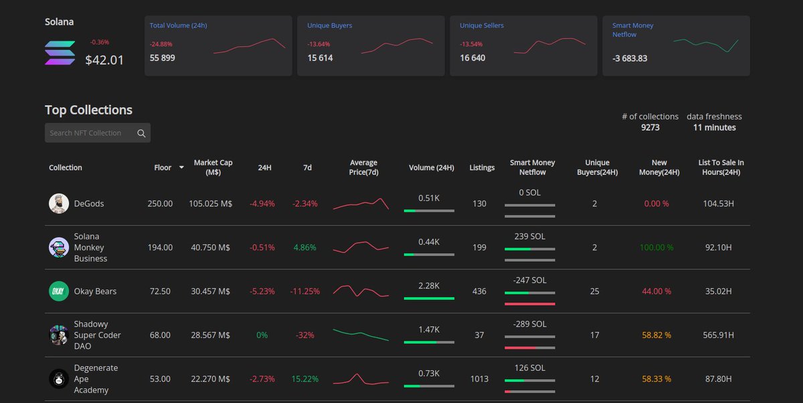Click the -247 SOL netflow value
Image resolution: width=803 pixels, height=403 pixels.
529,280
